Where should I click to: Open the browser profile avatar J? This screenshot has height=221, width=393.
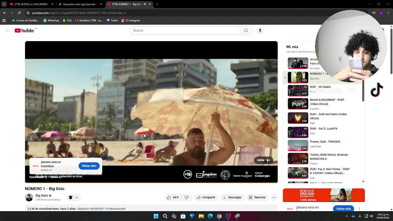pos(381,13)
